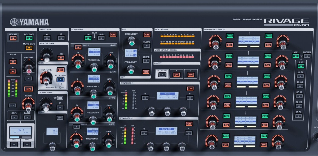
Task: Click the > button beside GATE display
Action: click(189, 98)
